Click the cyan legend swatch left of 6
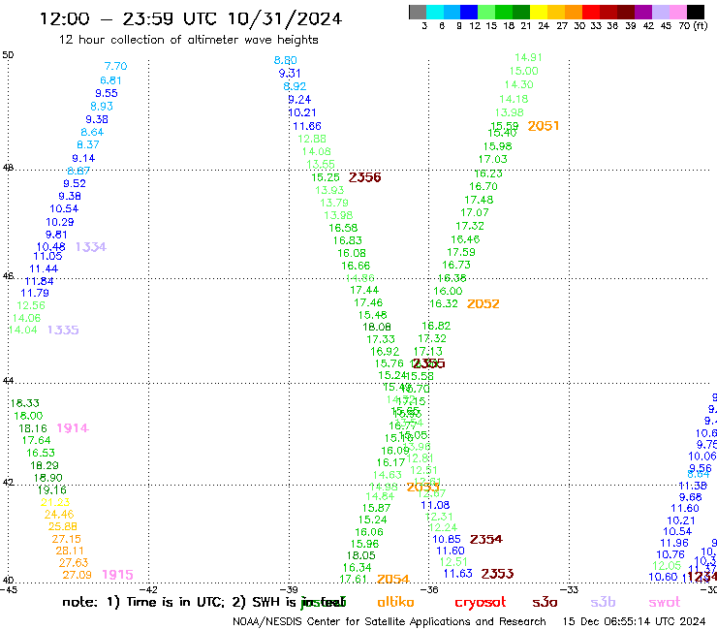 [434, 12]
